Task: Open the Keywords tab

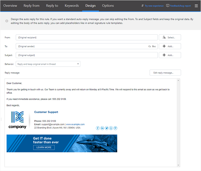Action: click(x=72, y=6)
